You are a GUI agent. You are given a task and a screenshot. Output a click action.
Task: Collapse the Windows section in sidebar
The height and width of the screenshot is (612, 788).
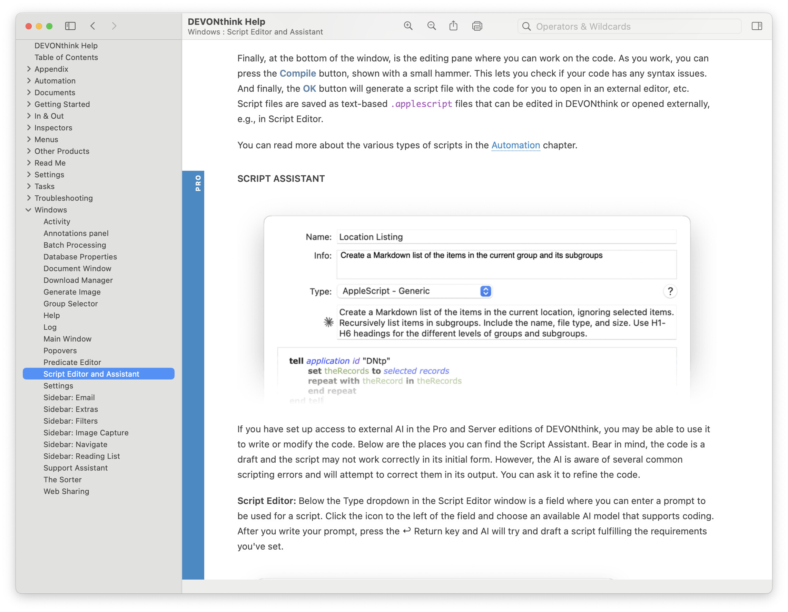click(29, 210)
